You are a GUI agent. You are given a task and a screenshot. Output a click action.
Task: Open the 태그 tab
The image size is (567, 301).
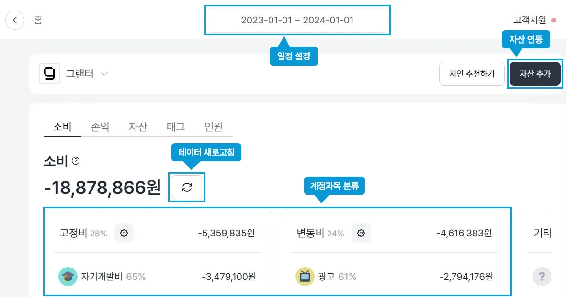[176, 127]
